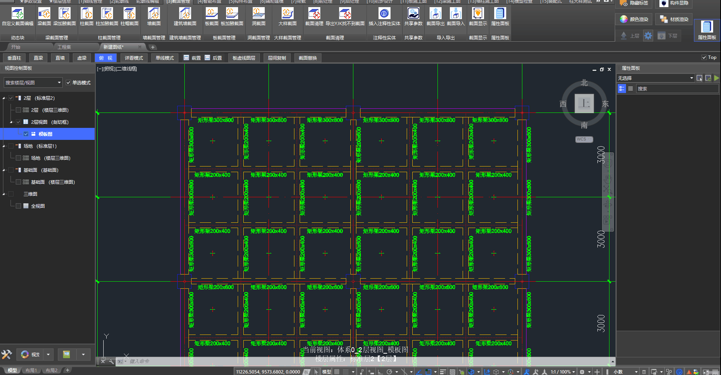Viewport: 721px width, 375px height.
Task: Open the 搜索楼层/视图 dropdown
Action: point(33,82)
